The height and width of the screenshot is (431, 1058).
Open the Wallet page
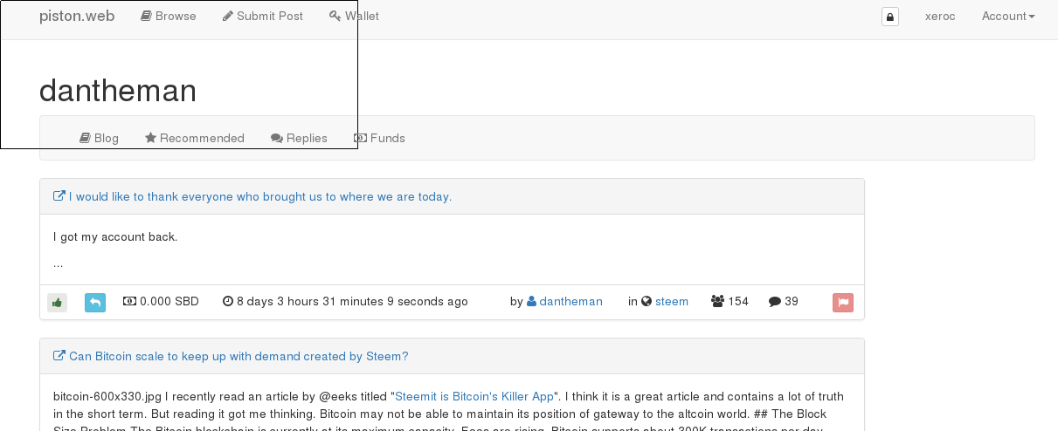click(x=354, y=16)
